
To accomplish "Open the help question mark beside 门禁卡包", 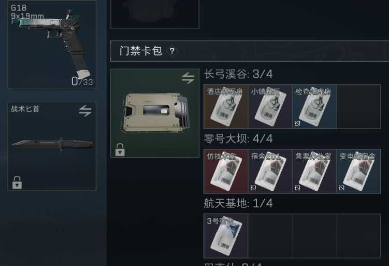I will click(172, 51).
